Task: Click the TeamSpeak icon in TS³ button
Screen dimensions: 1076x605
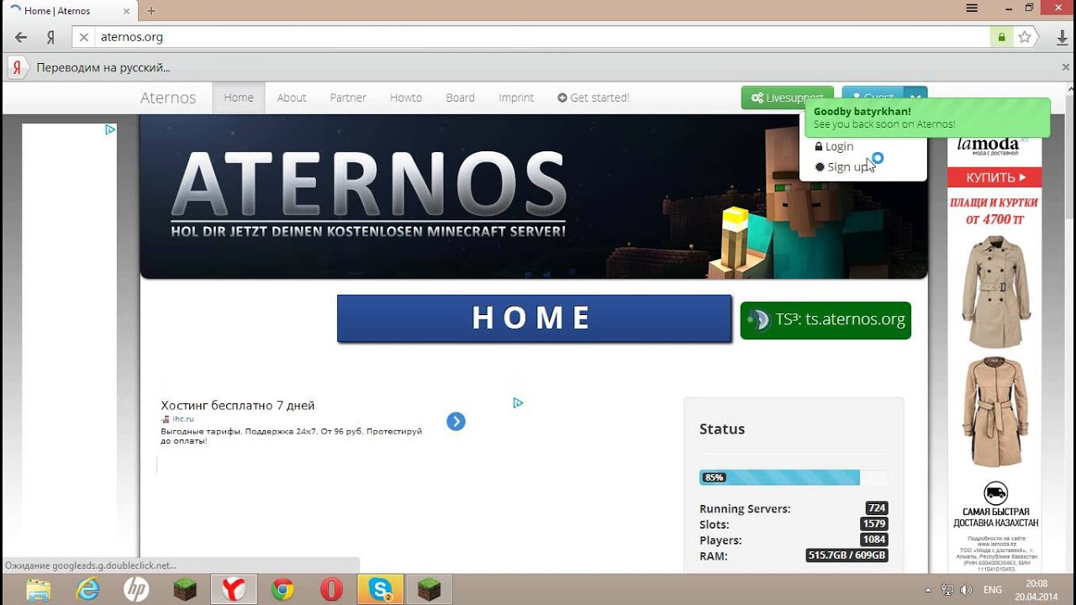Action: (x=758, y=320)
